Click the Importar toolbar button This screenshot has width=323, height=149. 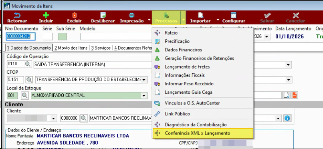200,18
